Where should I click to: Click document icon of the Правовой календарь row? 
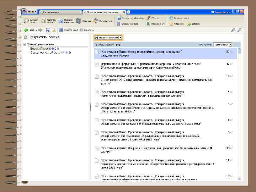[97, 64]
